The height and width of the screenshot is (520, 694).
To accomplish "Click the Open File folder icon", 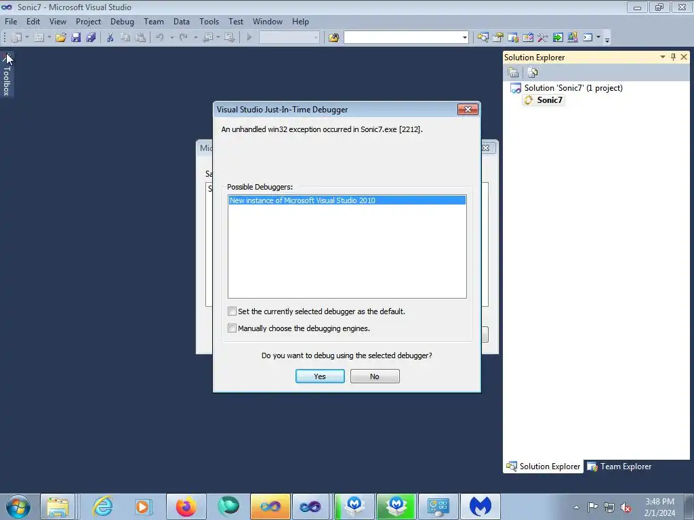I will point(61,38).
